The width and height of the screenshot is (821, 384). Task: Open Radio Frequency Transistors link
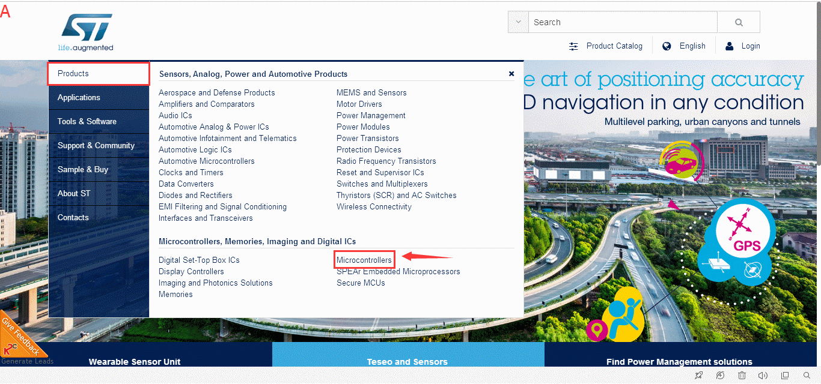coord(386,161)
